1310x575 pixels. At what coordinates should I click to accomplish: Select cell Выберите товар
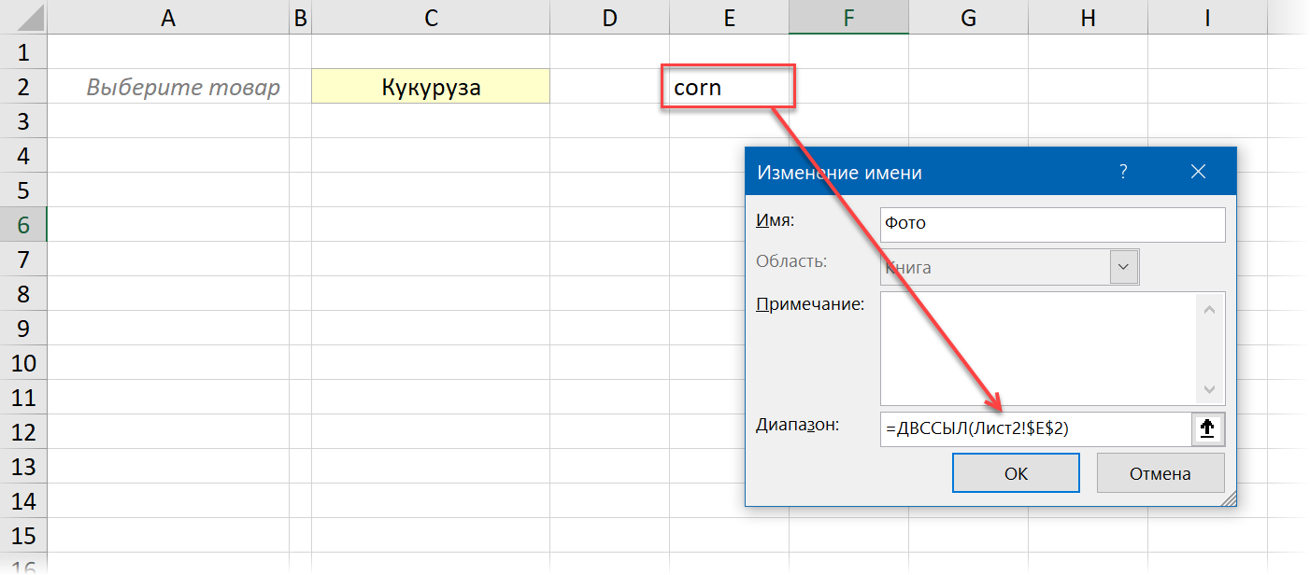point(168,88)
